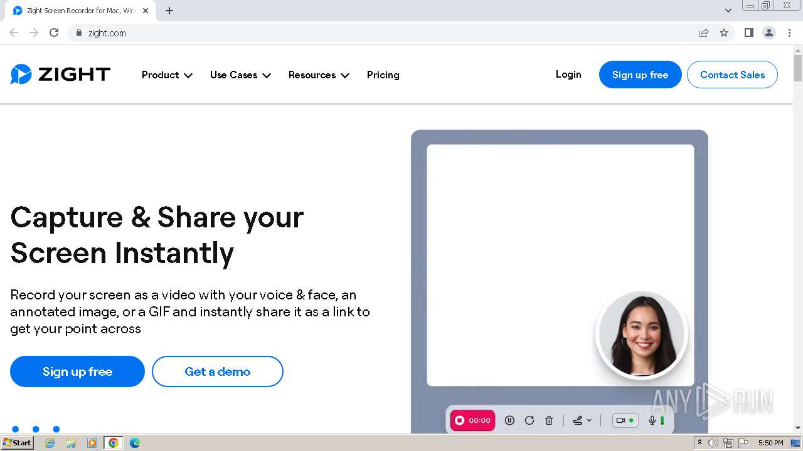
Task: Open the Windows Start menu
Action: [17, 443]
